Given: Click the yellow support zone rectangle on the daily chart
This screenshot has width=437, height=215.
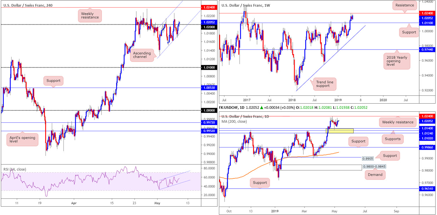Looking at the screenshot, I should tap(340, 131).
